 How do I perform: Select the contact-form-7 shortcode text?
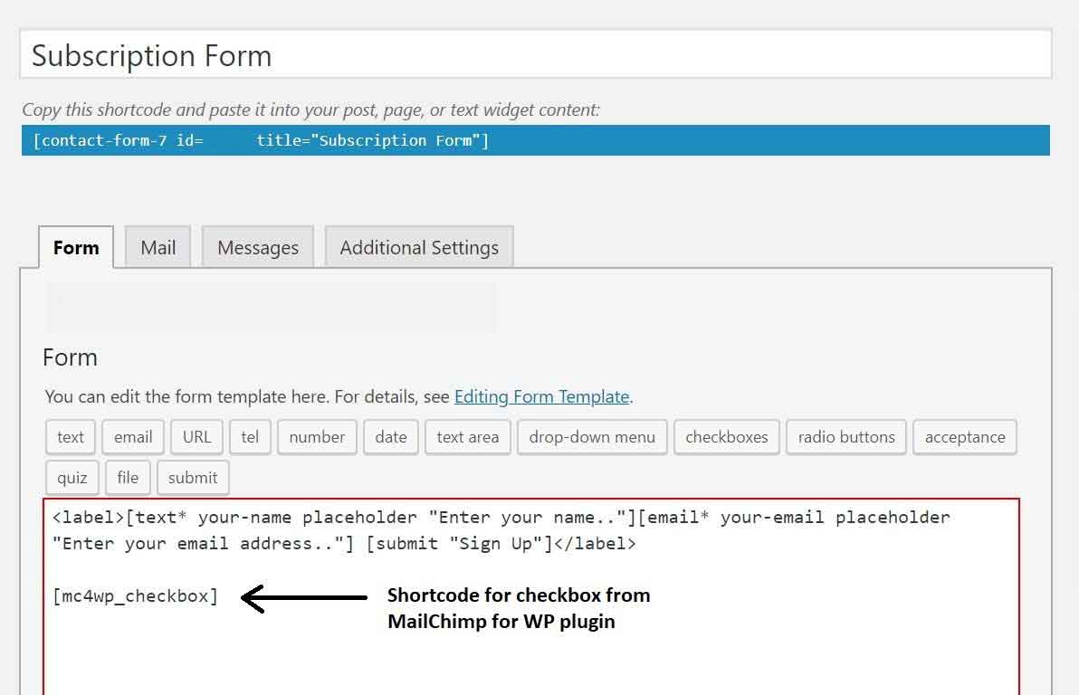click(x=535, y=140)
